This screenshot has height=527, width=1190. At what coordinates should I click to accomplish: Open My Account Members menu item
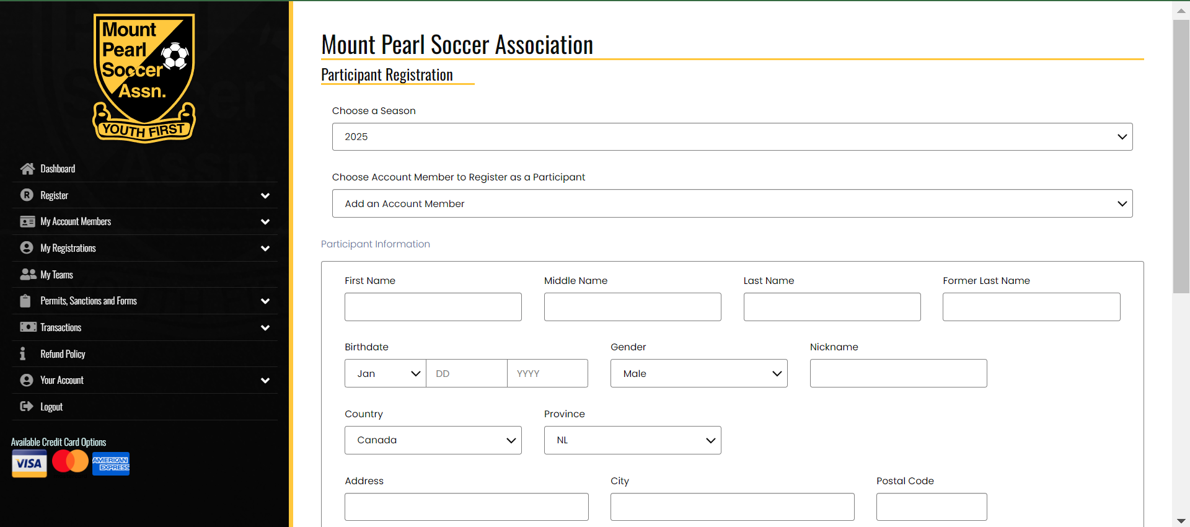144,221
